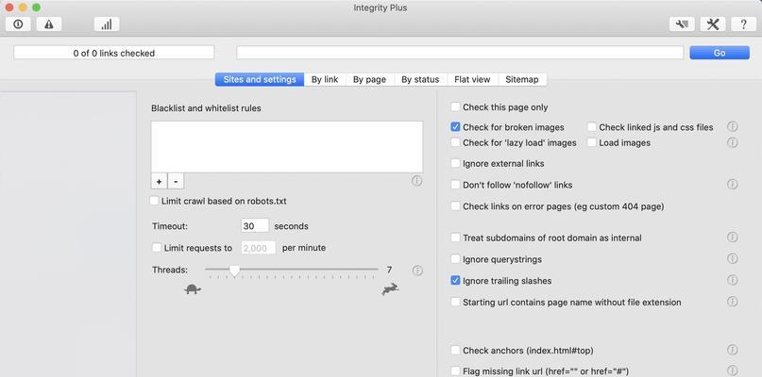762x377 pixels.
Task: Enable Check linked js and css files
Action: (x=591, y=127)
